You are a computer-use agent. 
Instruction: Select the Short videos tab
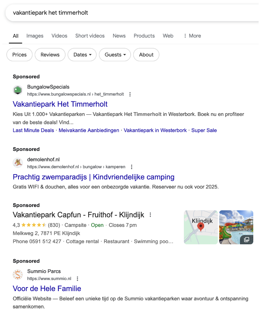click(x=90, y=36)
